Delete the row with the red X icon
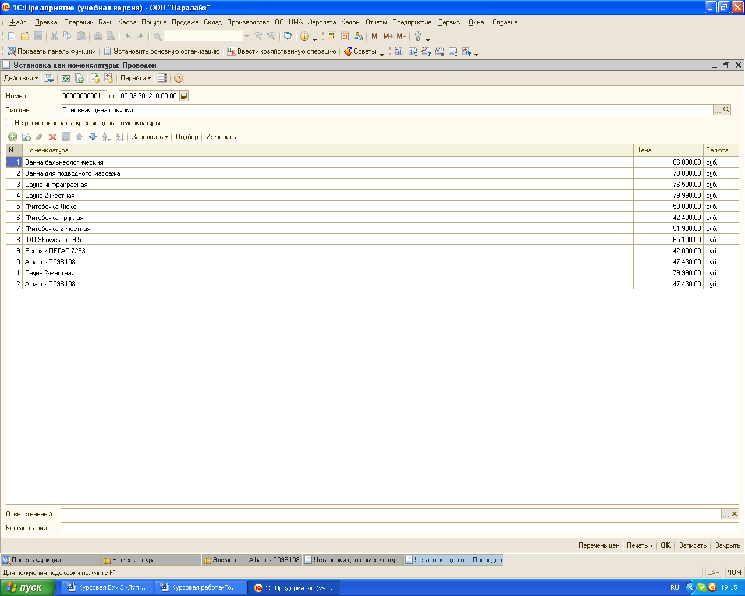 click(52, 137)
